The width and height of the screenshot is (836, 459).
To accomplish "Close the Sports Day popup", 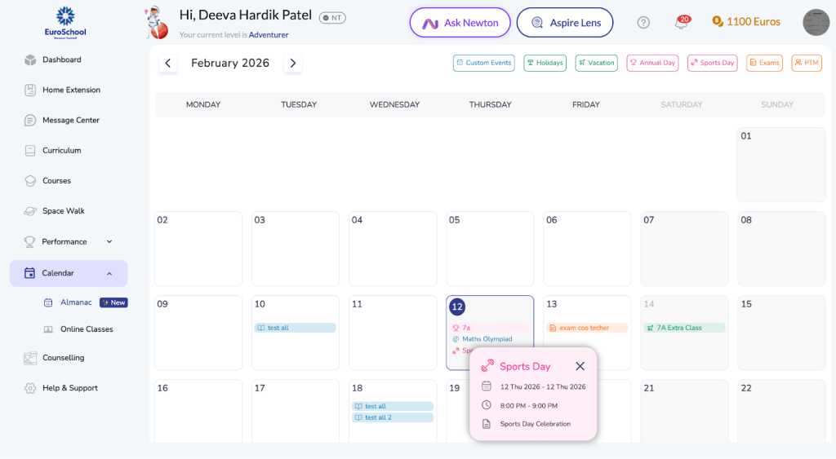I will [580, 366].
